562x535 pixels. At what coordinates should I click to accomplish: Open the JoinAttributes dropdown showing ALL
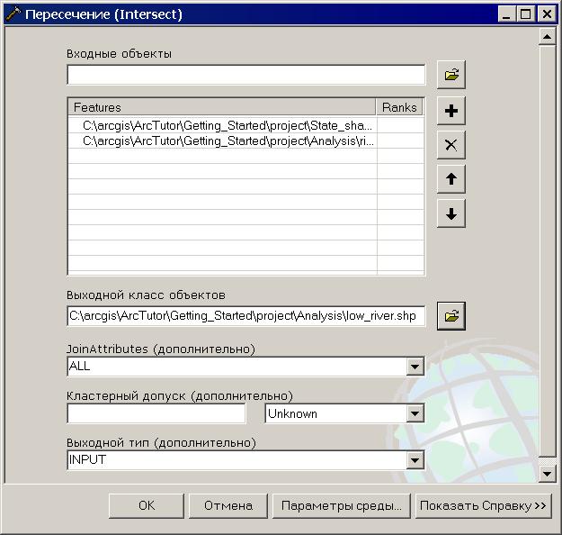pos(415,367)
